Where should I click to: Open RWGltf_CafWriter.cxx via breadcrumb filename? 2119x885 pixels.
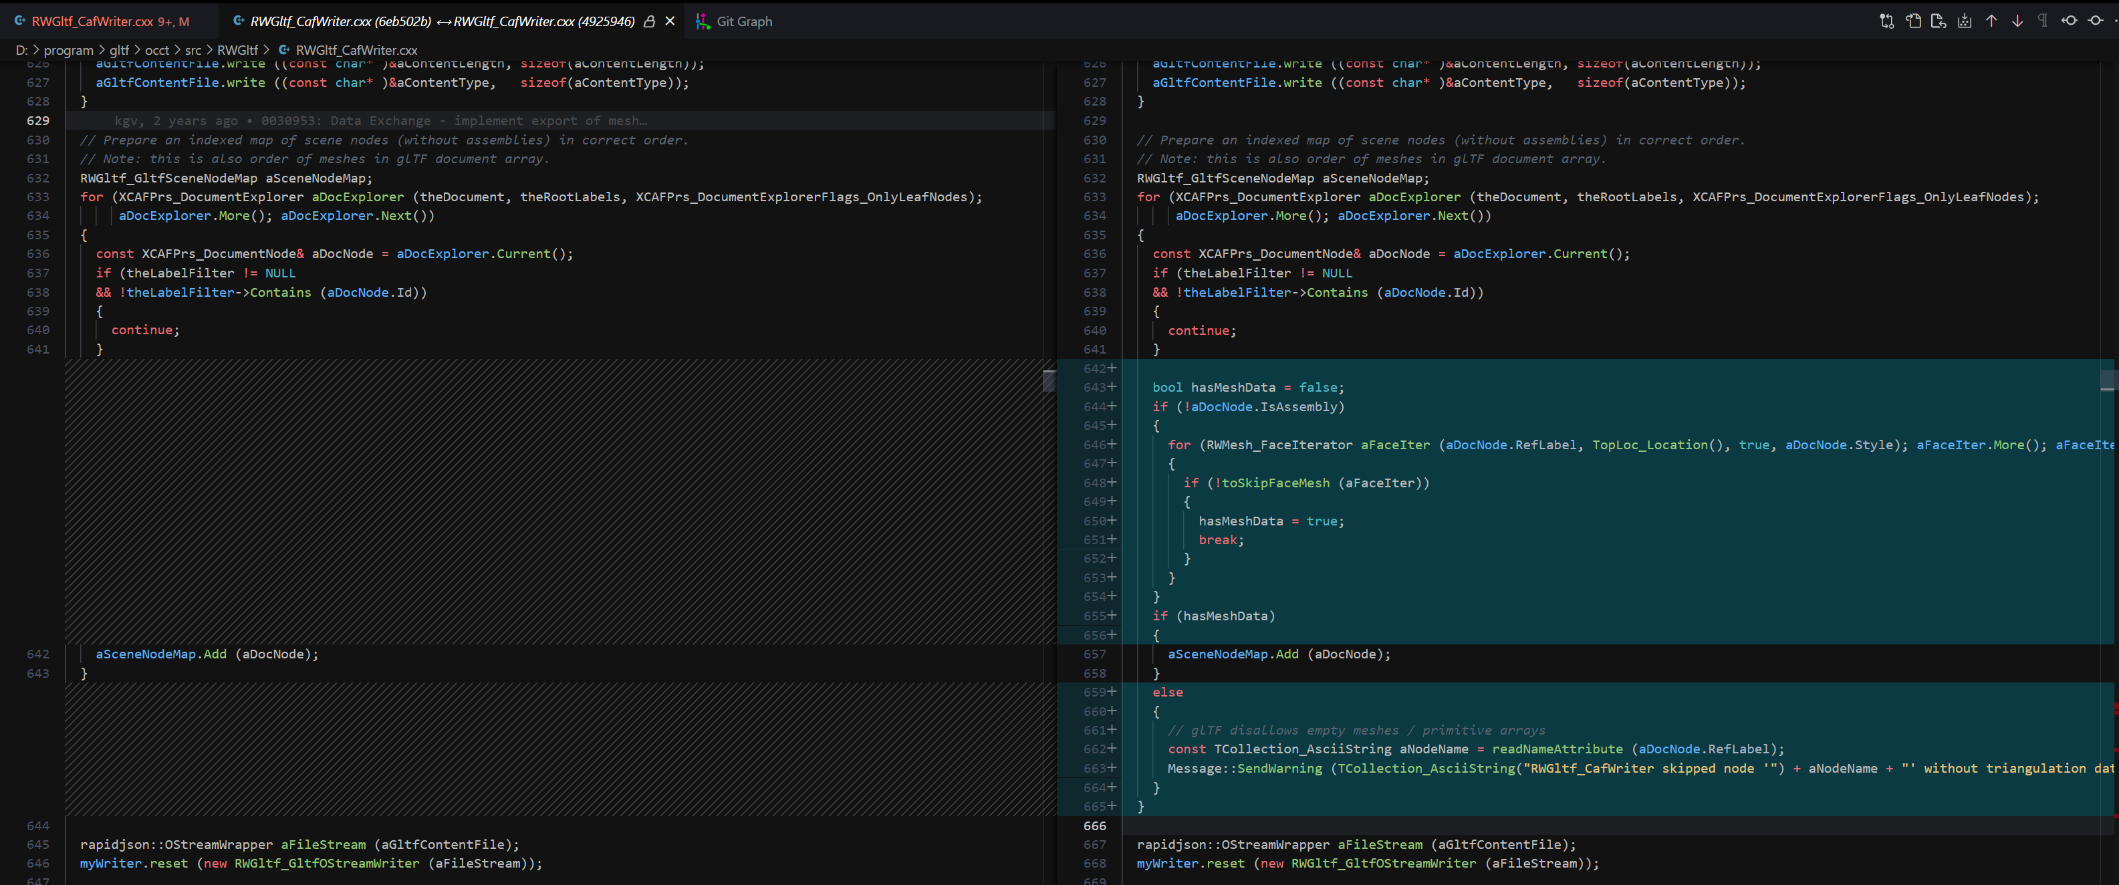354,50
